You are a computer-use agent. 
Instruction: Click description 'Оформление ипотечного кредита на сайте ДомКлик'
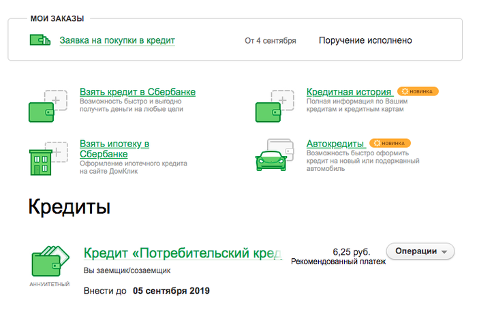[134, 168]
